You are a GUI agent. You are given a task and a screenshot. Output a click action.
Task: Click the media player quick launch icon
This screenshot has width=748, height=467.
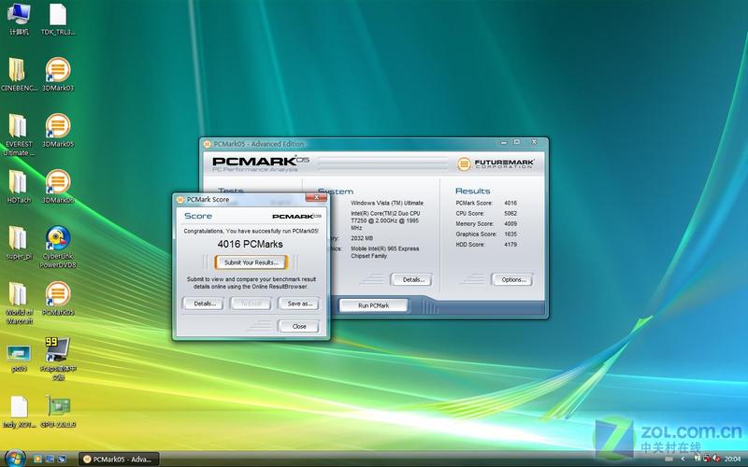(37, 459)
